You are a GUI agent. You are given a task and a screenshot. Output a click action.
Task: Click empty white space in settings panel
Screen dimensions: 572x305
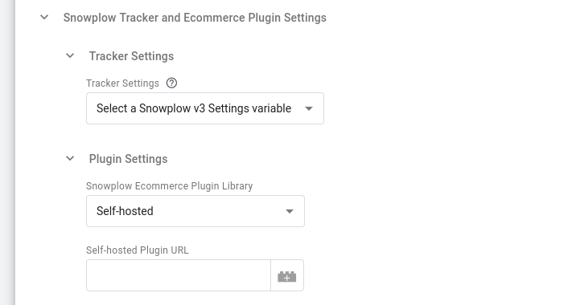click(438, 164)
